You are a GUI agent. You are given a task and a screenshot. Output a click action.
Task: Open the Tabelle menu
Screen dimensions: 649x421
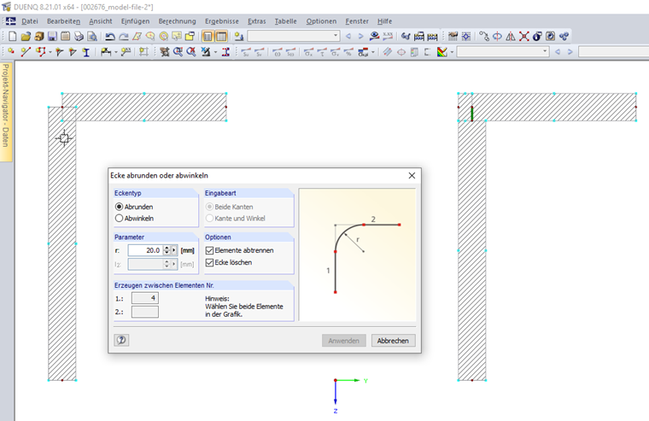click(285, 21)
